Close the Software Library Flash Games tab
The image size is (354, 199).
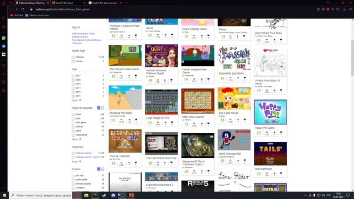coord(48,3)
